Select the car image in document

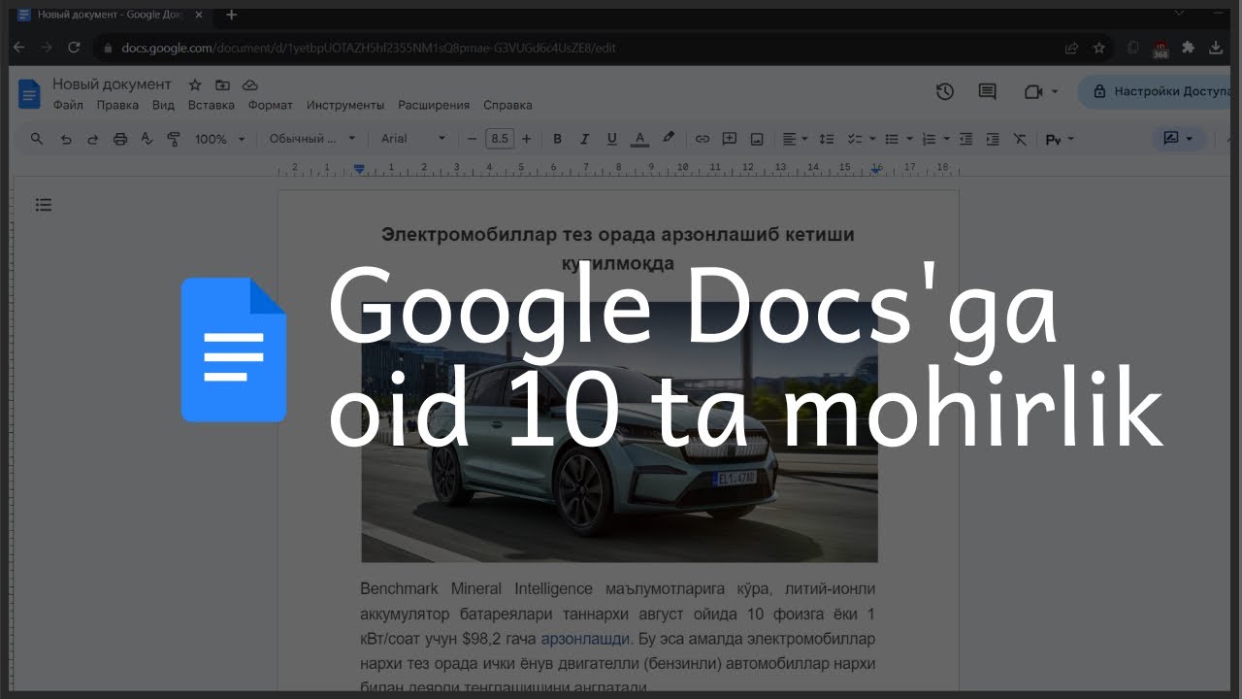tap(619, 432)
